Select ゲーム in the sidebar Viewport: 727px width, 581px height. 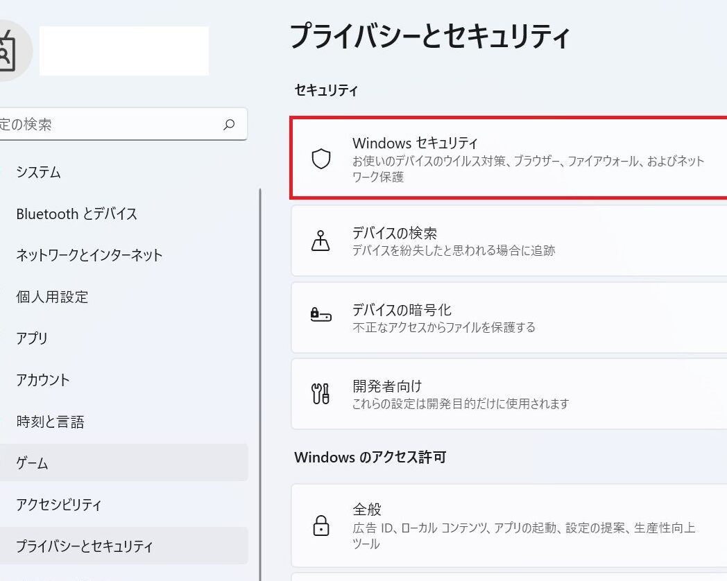(123, 462)
